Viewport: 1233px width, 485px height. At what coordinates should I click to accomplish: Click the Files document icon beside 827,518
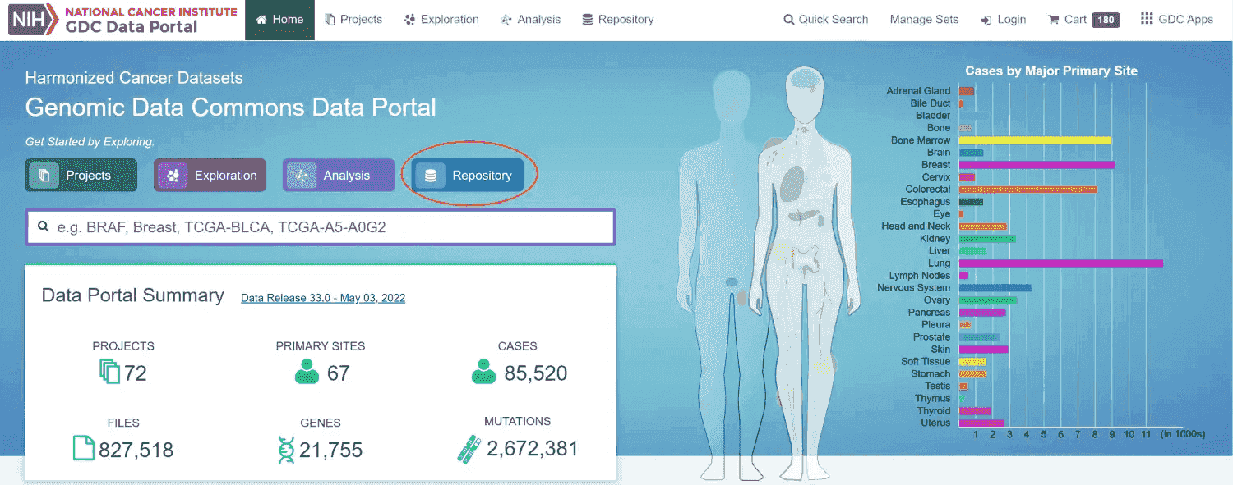click(84, 449)
